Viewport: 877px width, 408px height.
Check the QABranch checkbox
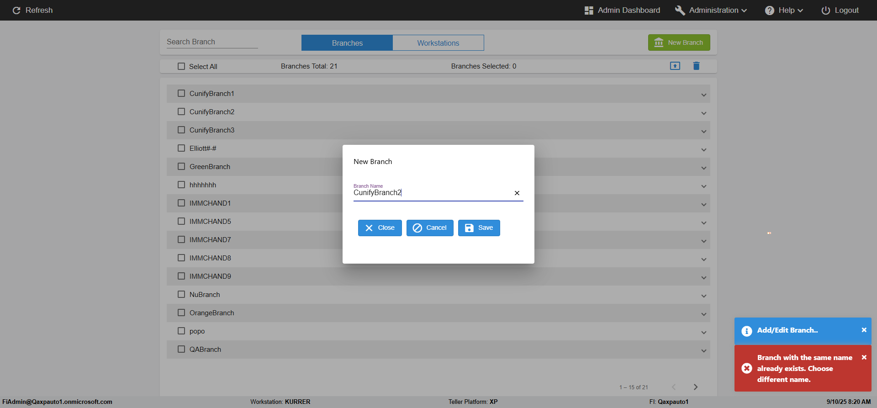point(181,349)
